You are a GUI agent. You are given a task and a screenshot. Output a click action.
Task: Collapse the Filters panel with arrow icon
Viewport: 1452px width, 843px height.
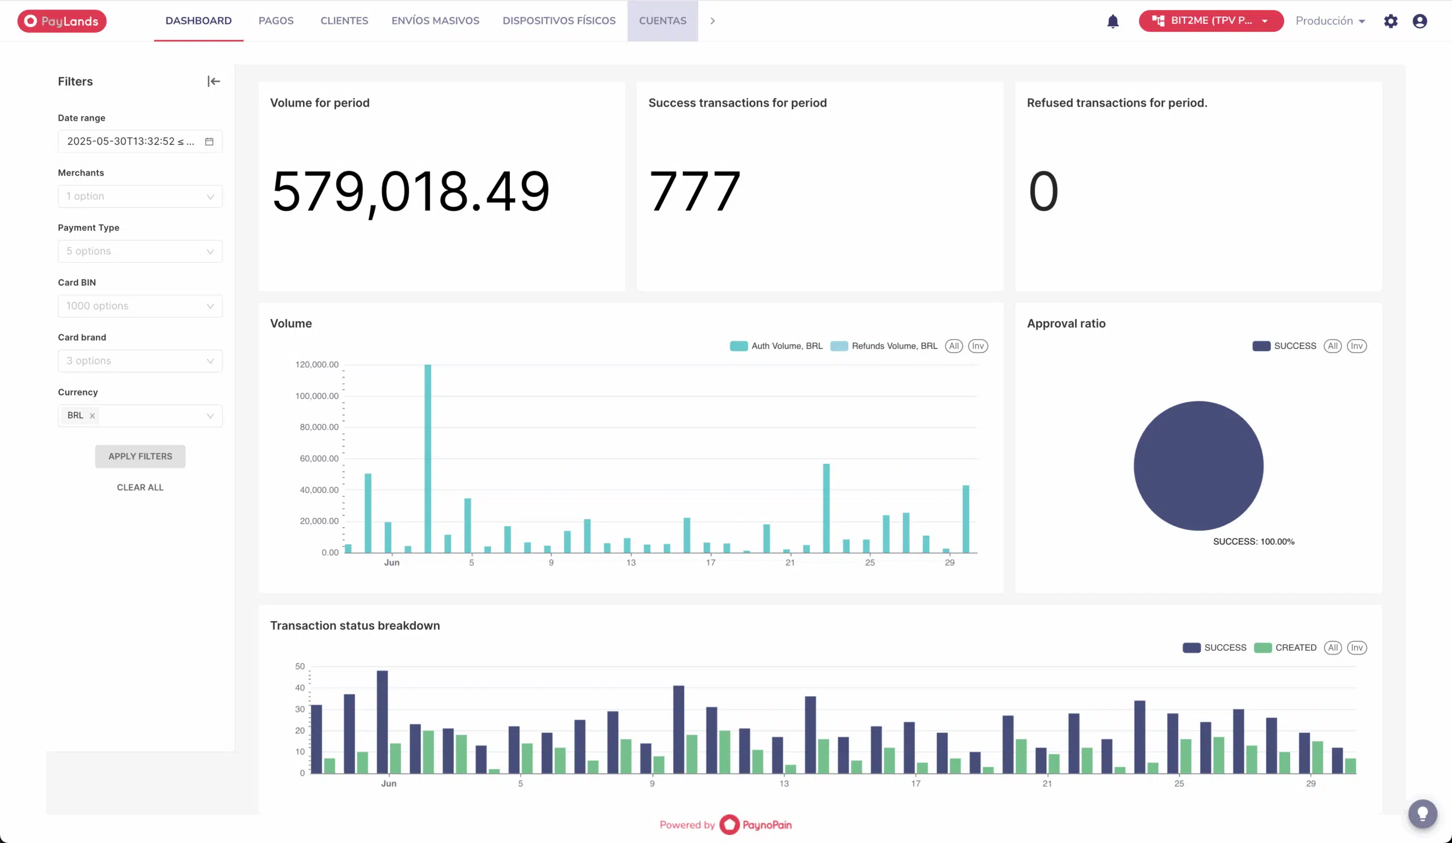click(x=213, y=81)
